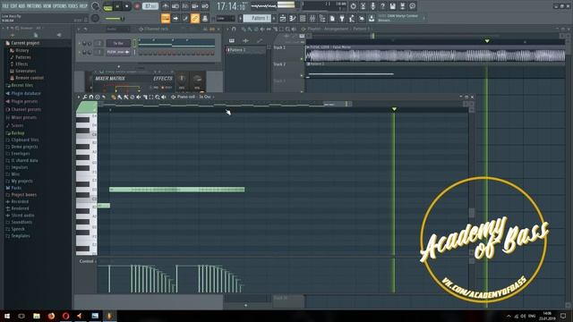The image size is (573, 322).
Task: Click the piano roll wrench tools icon
Action: click(x=85, y=97)
